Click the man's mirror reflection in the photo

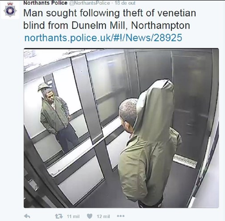click(56, 116)
